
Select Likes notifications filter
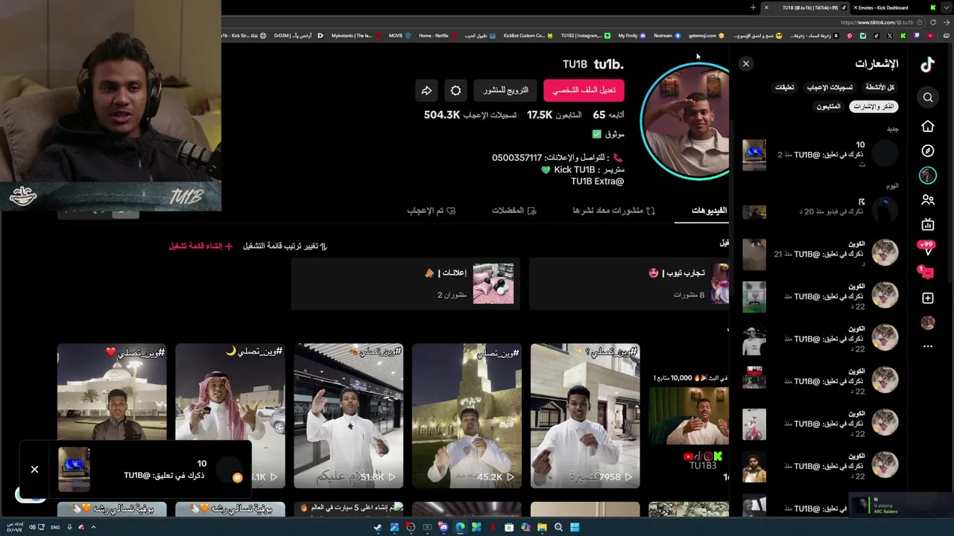click(830, 87)
